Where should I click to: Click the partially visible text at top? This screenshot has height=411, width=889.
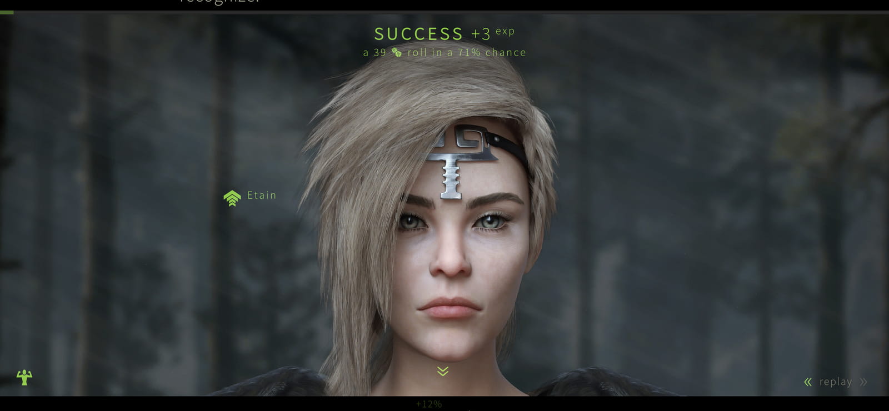(x=219, y=2)
